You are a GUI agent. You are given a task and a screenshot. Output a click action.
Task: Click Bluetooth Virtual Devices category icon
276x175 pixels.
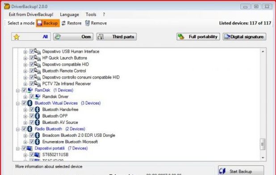tap(30, 103)
